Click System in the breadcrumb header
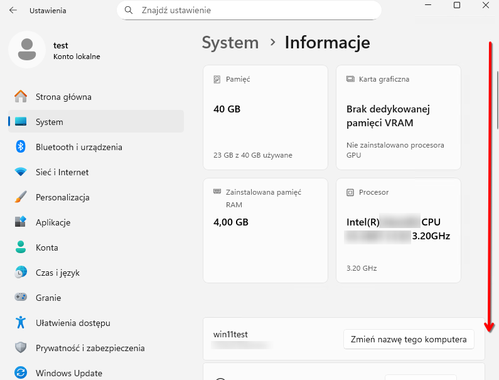The width and height of the screenshot is (499, 380). (230, 43)
